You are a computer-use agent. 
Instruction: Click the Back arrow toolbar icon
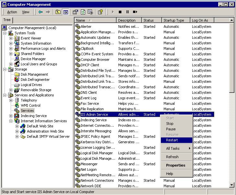click(40, 12)
